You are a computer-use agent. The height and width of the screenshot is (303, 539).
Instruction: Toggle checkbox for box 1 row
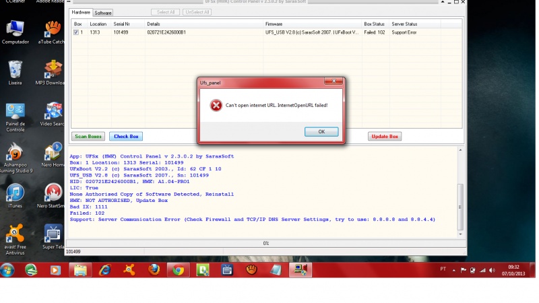76,32
